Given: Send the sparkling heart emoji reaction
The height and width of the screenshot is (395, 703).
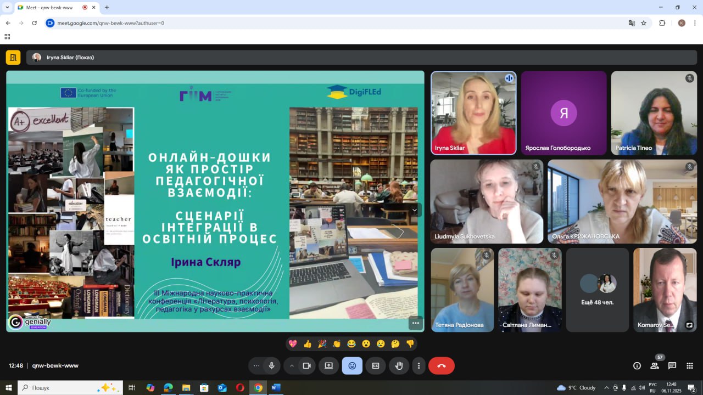Looking at the screenshot, I should (293, 344).
